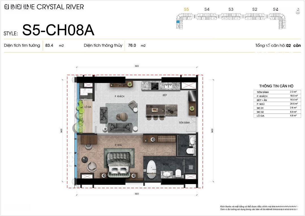The height and width of the screenshot is (216, 305).
Task: Click the S5-CH08A style title
Action: (x=58, y=31)
